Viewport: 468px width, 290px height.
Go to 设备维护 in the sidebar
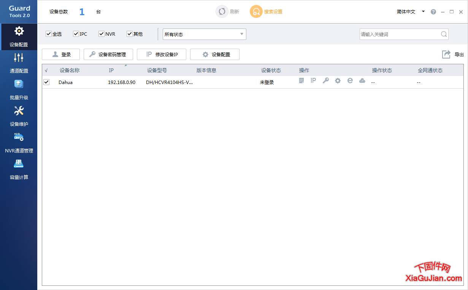(x=19, y=116)
